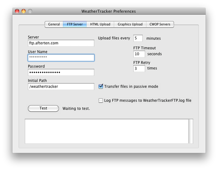Viewport: 218px width, 170px height.
Task: Minimize the Preferences window with yellow button
Action: [23, 11]
